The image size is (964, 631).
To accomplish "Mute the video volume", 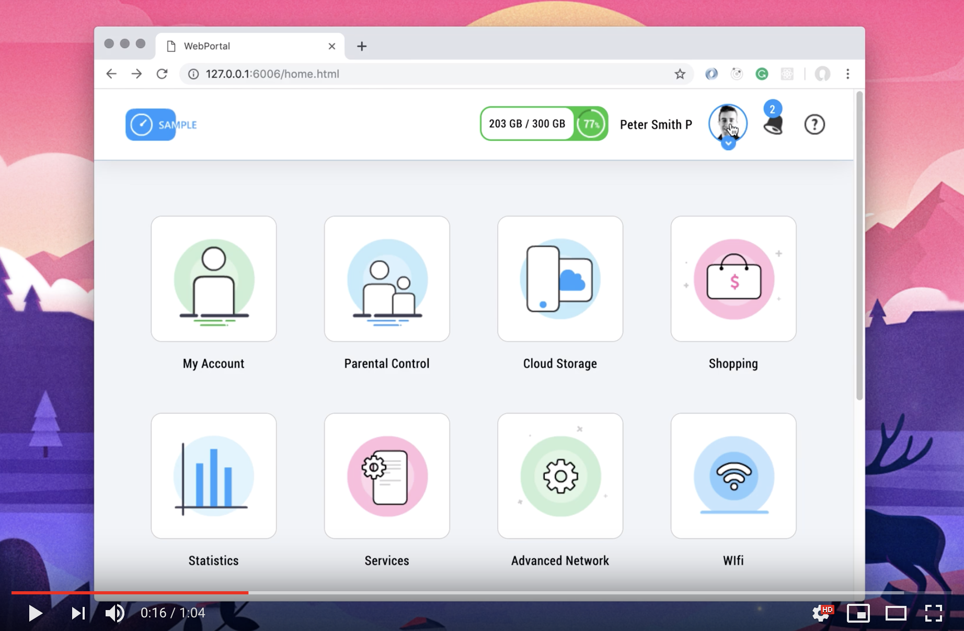I will click(x=114, y=613).
